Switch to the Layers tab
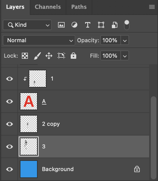Image resolution: width=158 pixels, height=181 pixels. 15,7
